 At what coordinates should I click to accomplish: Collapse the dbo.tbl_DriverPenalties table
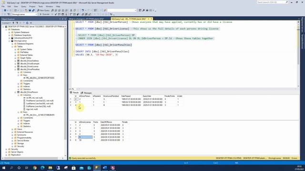[x=15, y=69]
